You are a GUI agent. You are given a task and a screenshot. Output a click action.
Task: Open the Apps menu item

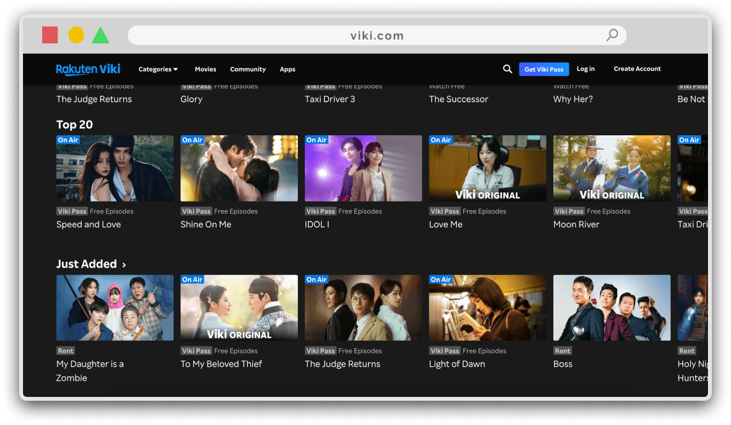click(x=287, y=69)
